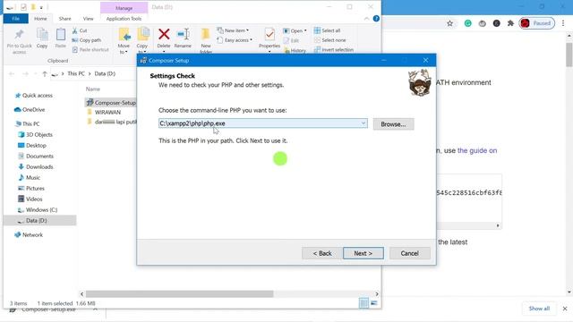Screen dimensions: 573x322
Task: Open 3D Objects in navigation pane
Action: click(x=36, y=135)
